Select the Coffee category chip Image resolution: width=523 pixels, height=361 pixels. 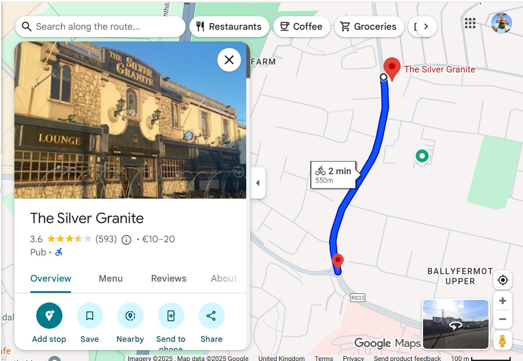302,27
